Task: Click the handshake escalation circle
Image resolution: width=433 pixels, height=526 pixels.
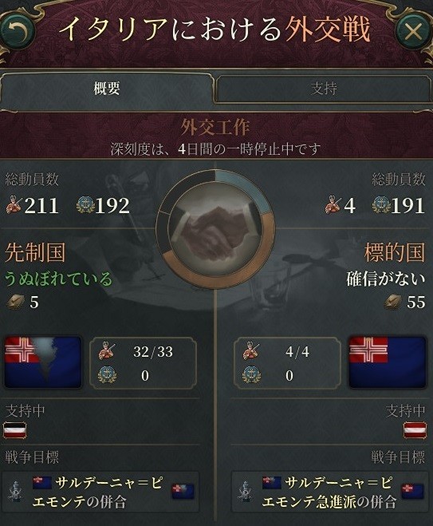Action: tap(215, 229)
